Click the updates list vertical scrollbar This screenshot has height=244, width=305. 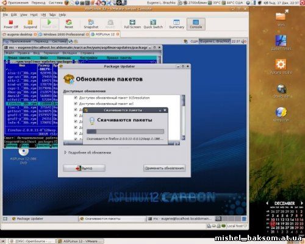[183, 117]
